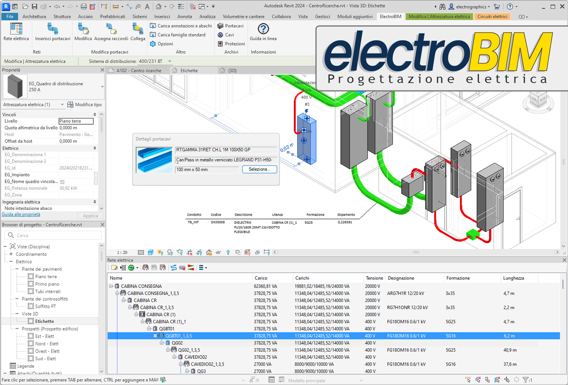Click Select Links icon in status bar
Screen dimensions: 568x385
tap(468, 380)
